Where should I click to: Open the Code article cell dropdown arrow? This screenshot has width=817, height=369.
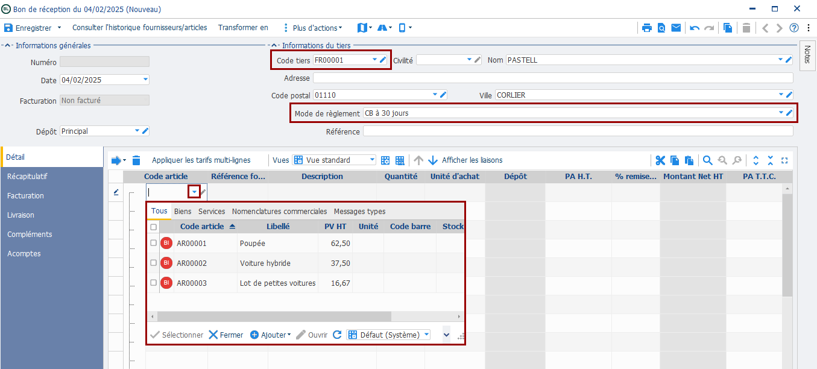tap(194, 192)
